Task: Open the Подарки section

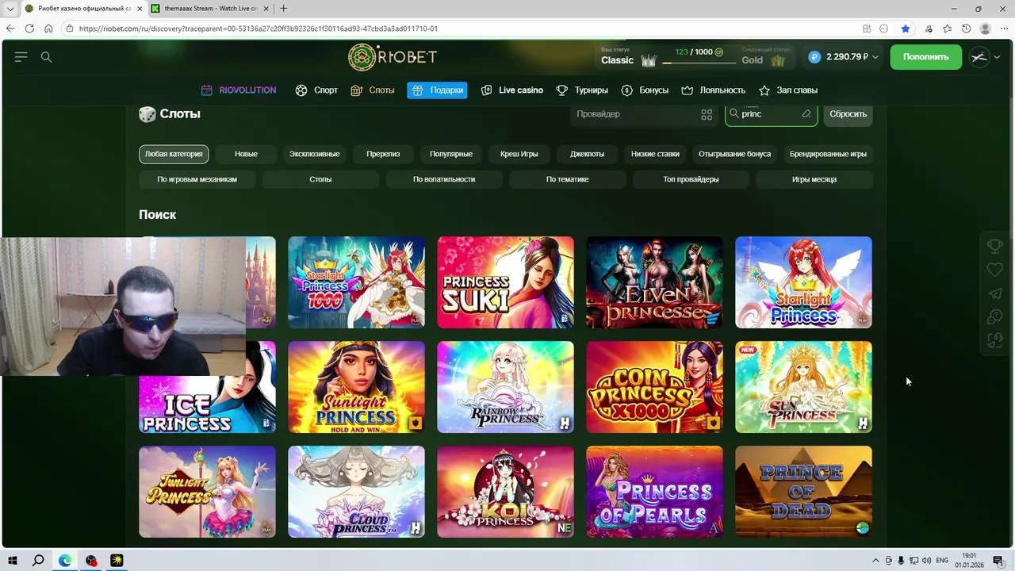Action: pyautogui.click(x=437, y=90)
